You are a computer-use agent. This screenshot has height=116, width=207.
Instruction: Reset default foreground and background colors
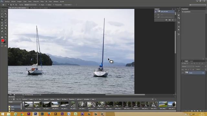tap(2, 43)
